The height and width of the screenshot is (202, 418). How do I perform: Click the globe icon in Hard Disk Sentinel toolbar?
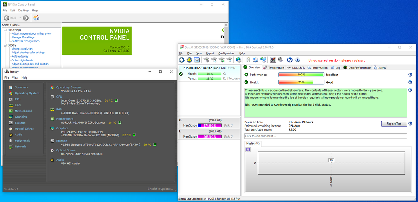point(238,60)
